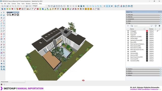The height and width of the screenshot is (91, 162).
Task: Click the Save disk icon
Action: [7, 6]
